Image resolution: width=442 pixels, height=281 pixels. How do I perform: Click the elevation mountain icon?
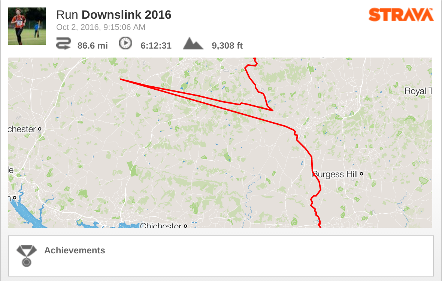pyautogui.click(x=193, y=43)
